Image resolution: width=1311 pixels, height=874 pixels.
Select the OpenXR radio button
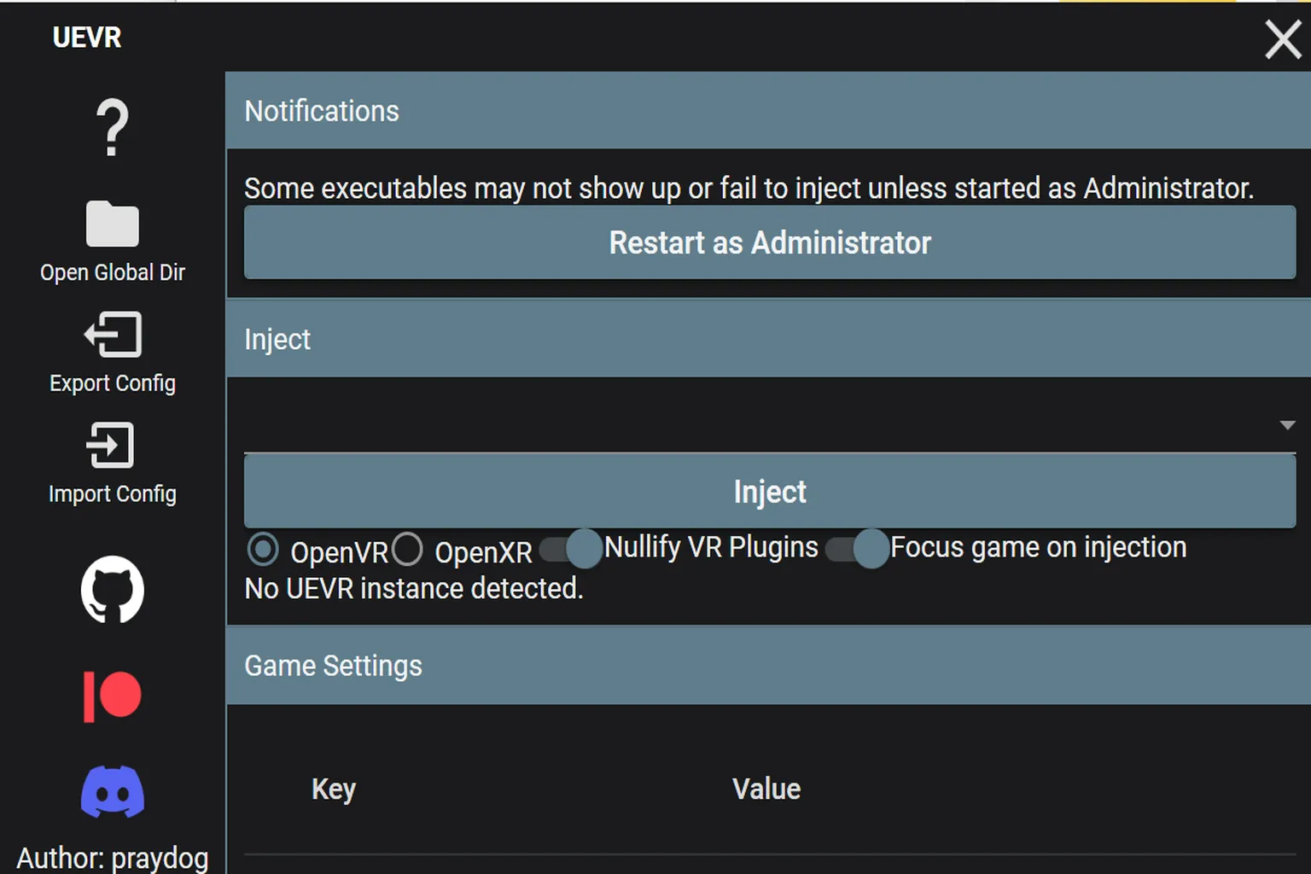pos(407,550)
